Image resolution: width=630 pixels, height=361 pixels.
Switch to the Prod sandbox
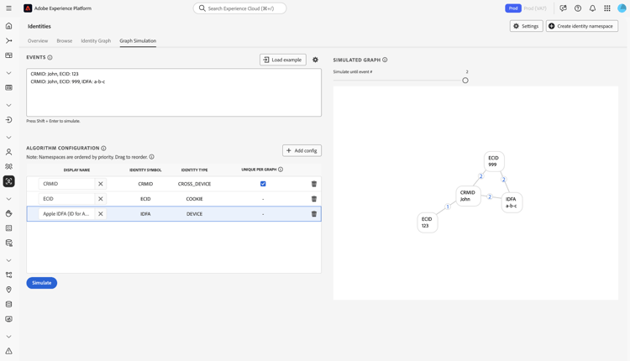(512, 8)
